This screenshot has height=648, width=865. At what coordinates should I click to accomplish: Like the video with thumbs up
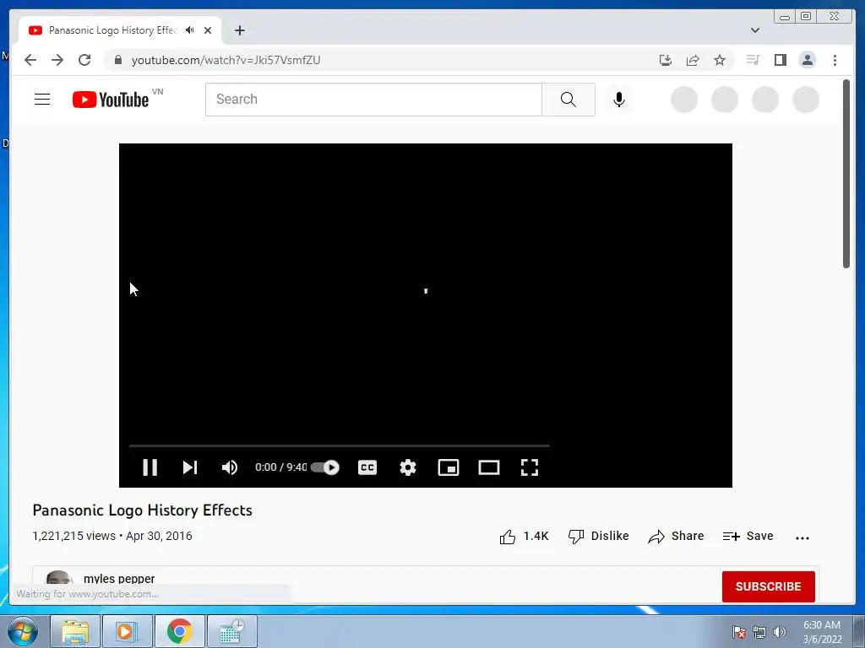click(524, 536)
